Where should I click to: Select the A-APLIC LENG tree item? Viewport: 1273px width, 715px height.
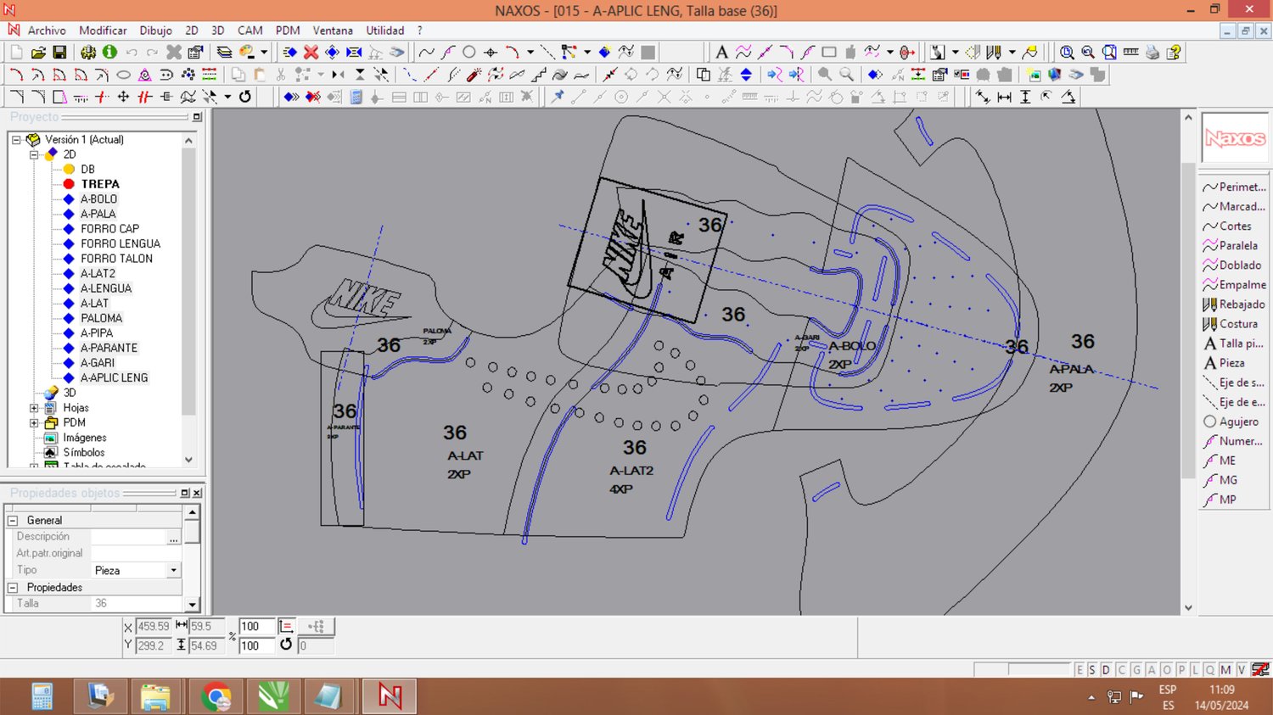(114, 378)
